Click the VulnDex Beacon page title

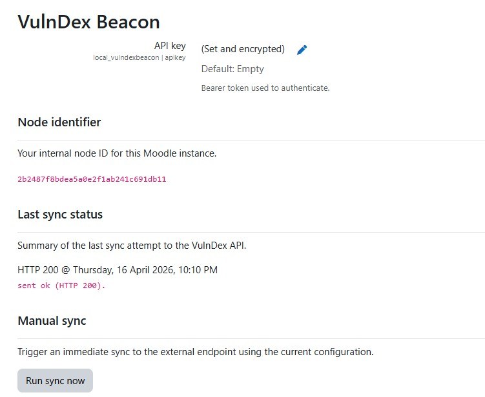click(88, 22)
